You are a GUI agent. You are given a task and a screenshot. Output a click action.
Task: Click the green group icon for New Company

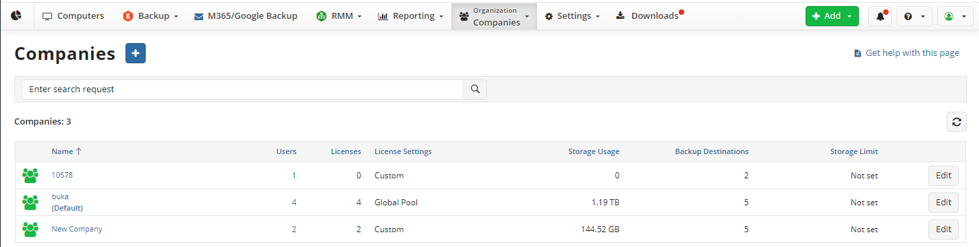coord(30,230)
